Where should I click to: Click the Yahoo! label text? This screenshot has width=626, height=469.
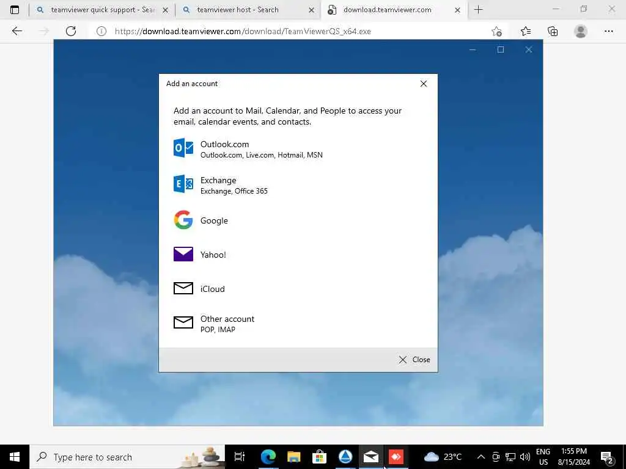pyautogui.click(x=213, y=255)
